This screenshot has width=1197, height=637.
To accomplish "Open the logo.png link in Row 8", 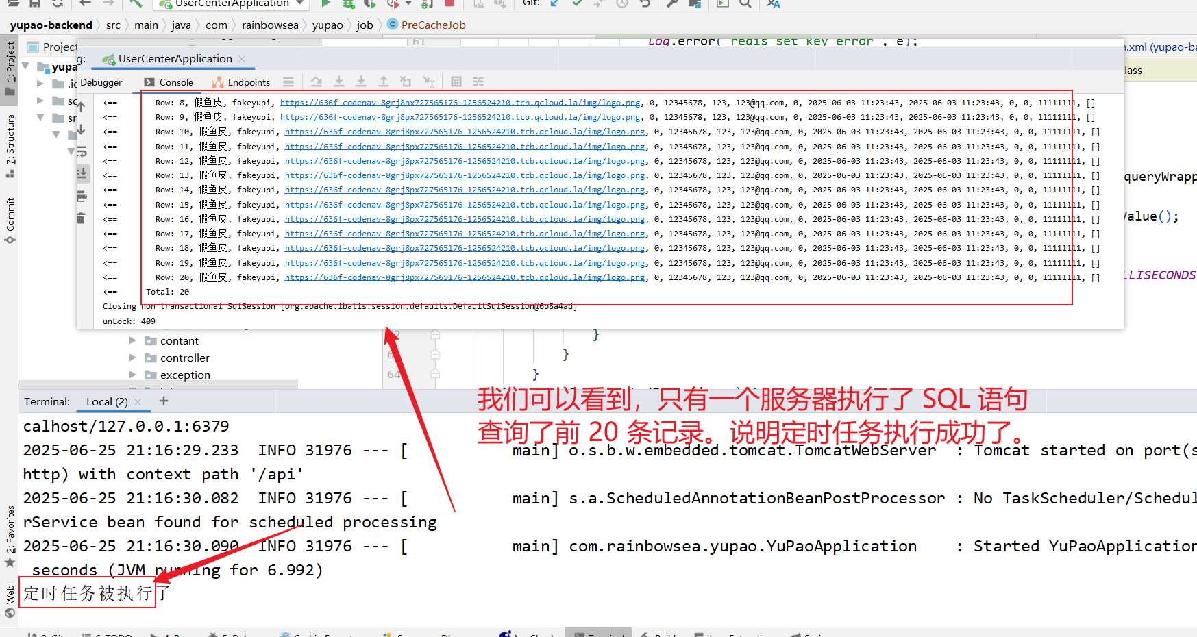I will [460, 103].
